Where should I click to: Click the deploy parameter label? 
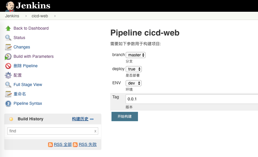[118, 69]
